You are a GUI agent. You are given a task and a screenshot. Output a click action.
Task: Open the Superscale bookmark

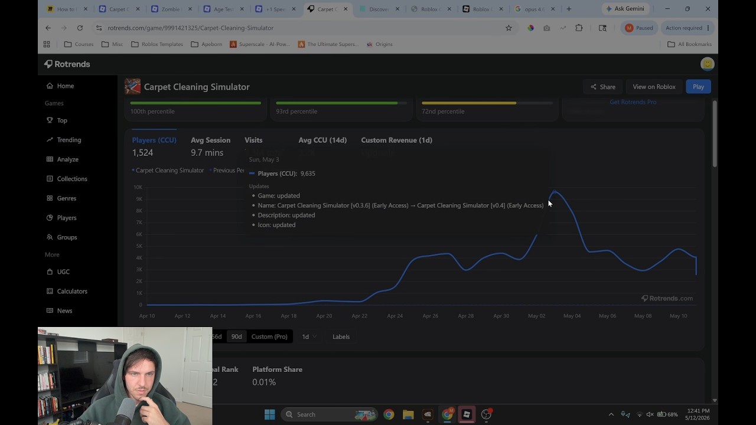coord(260,44)
